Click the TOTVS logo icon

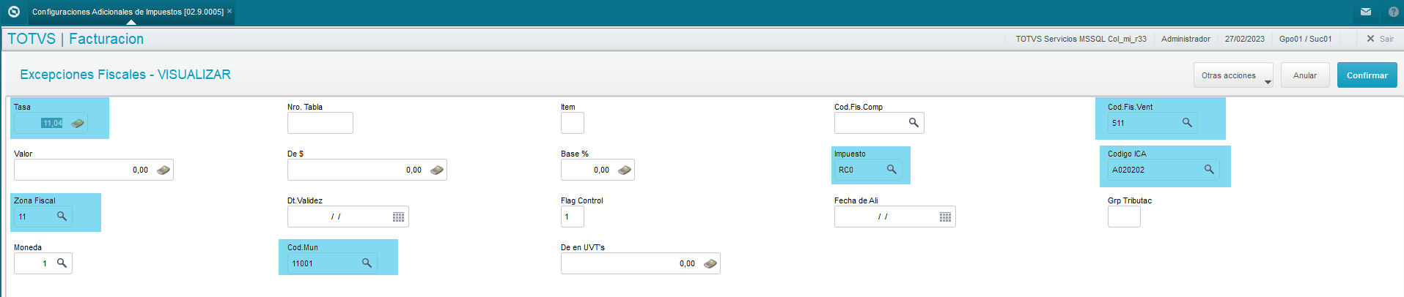(13, 12)
